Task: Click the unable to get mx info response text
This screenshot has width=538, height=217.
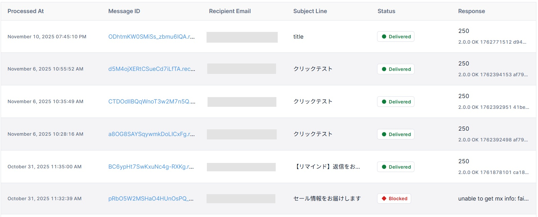Action: pos(493,199)
